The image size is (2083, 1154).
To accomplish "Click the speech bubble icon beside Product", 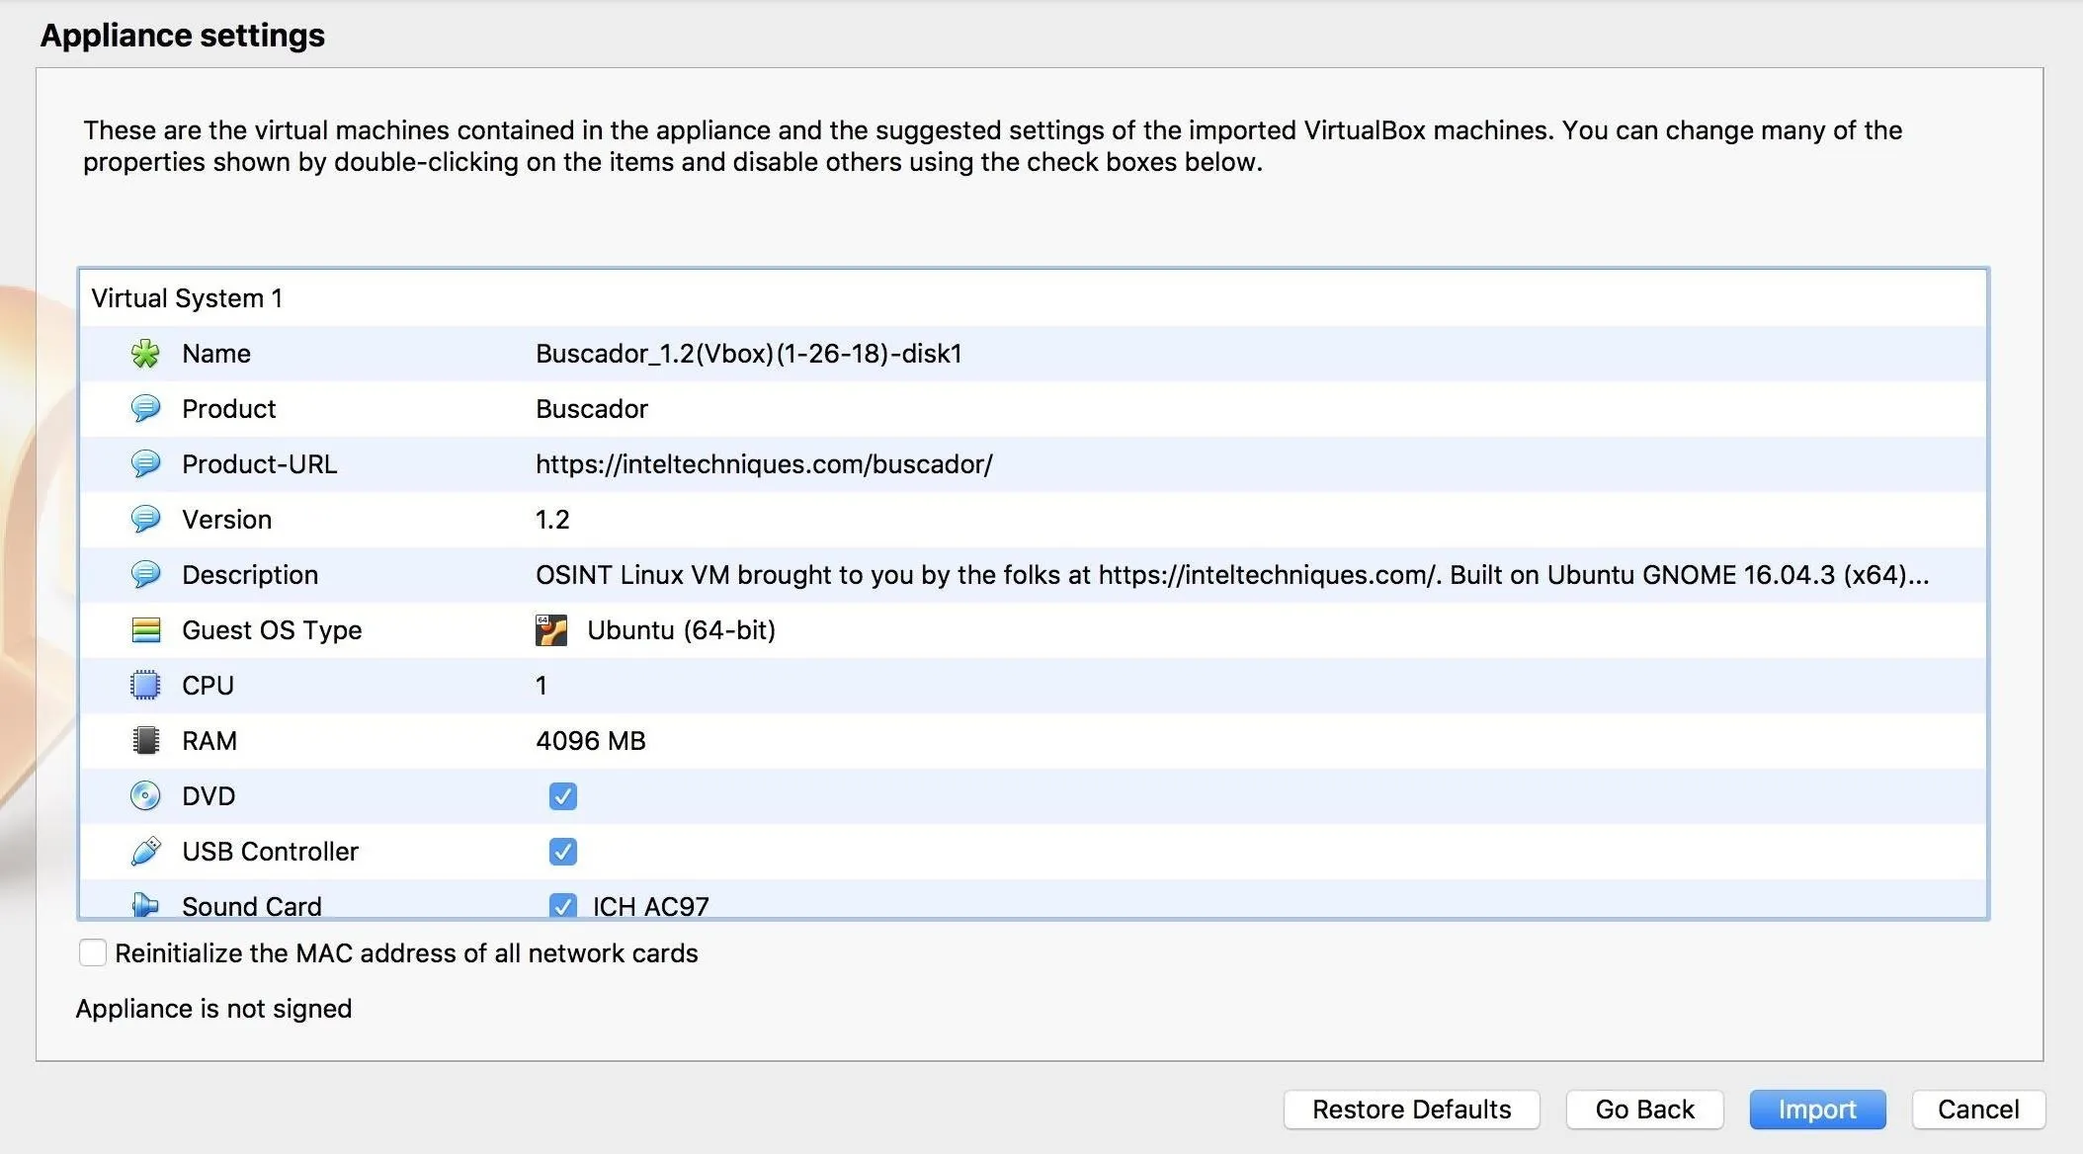I will point(145,409).
